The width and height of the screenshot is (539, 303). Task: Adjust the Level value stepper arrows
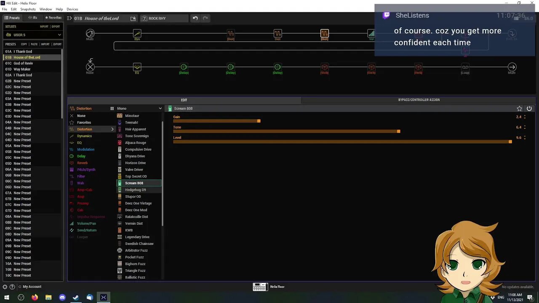pyautogui.click(x=525, y=138)
